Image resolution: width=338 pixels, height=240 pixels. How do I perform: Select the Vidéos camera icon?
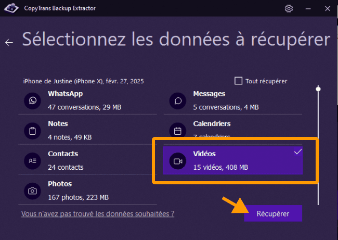178,161
